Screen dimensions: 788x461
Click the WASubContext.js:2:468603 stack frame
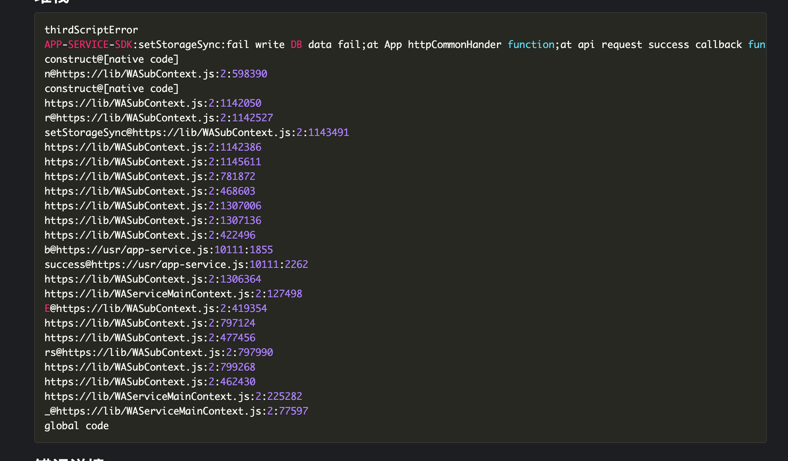pos(150,191)
